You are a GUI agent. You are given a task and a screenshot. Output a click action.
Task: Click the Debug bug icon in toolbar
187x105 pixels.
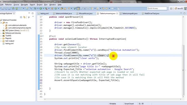(x=35, y=8)
